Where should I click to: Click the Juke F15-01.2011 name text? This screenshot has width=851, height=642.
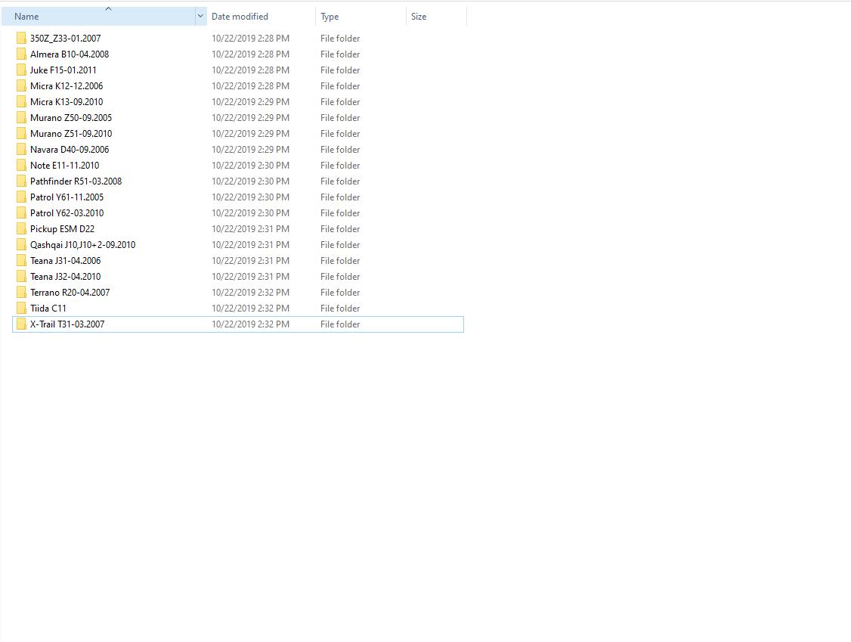(63, 70)
